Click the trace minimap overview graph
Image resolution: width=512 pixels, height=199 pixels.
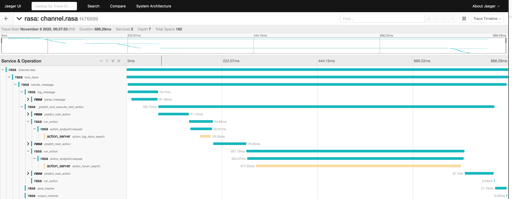[x=254, y=46]
